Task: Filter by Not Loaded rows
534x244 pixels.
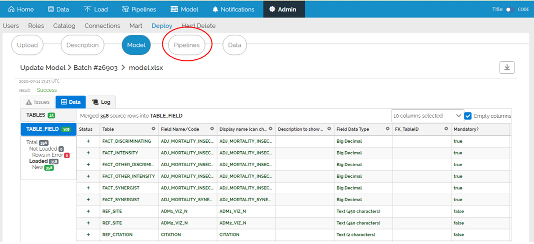Action: 46,149
